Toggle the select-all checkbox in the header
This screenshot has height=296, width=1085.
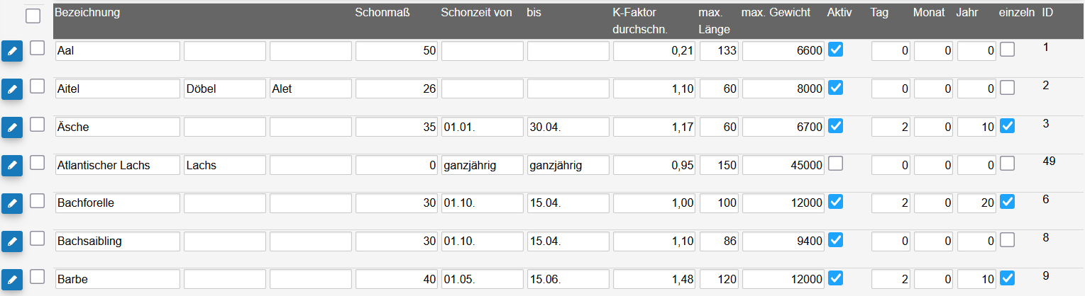[x=33, y=16]
